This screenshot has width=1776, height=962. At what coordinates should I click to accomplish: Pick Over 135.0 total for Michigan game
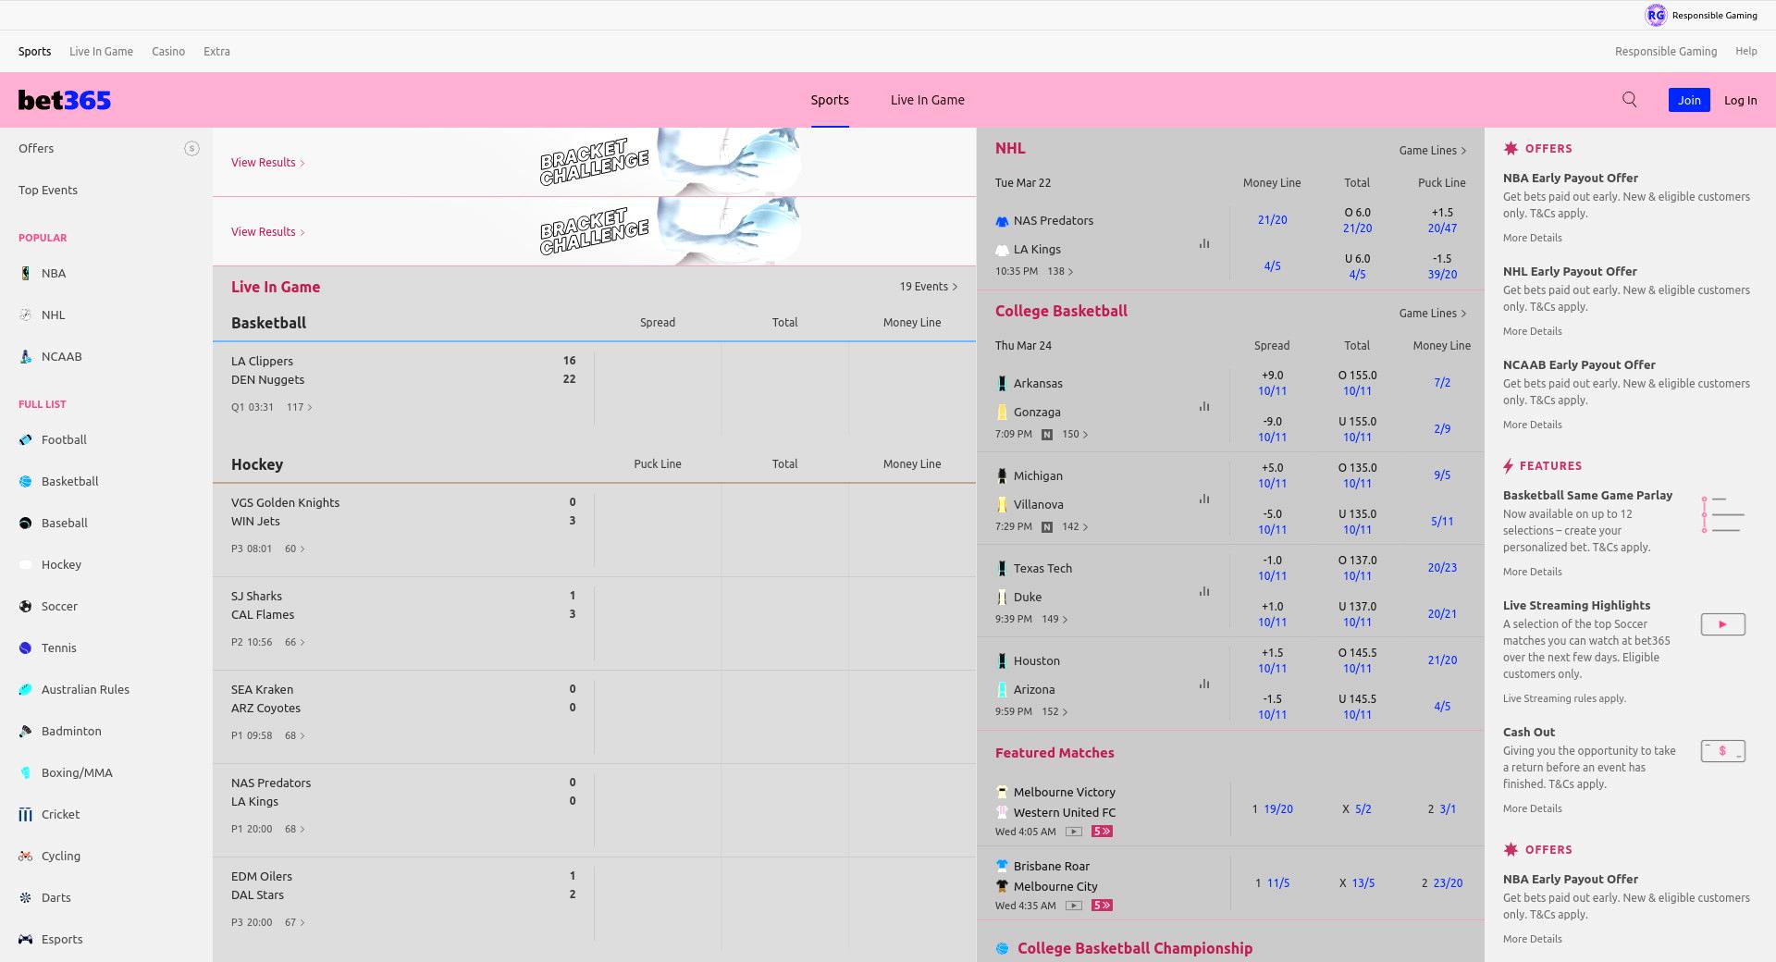click(x=1357, y=475)
